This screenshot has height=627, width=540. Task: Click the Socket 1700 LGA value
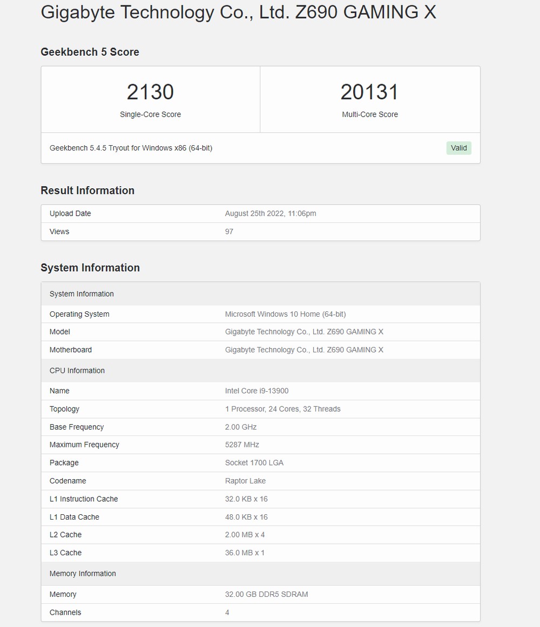coord(254,462)
